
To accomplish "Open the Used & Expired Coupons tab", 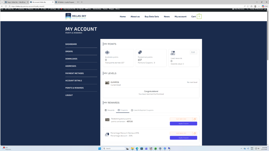I will [142, 110].
